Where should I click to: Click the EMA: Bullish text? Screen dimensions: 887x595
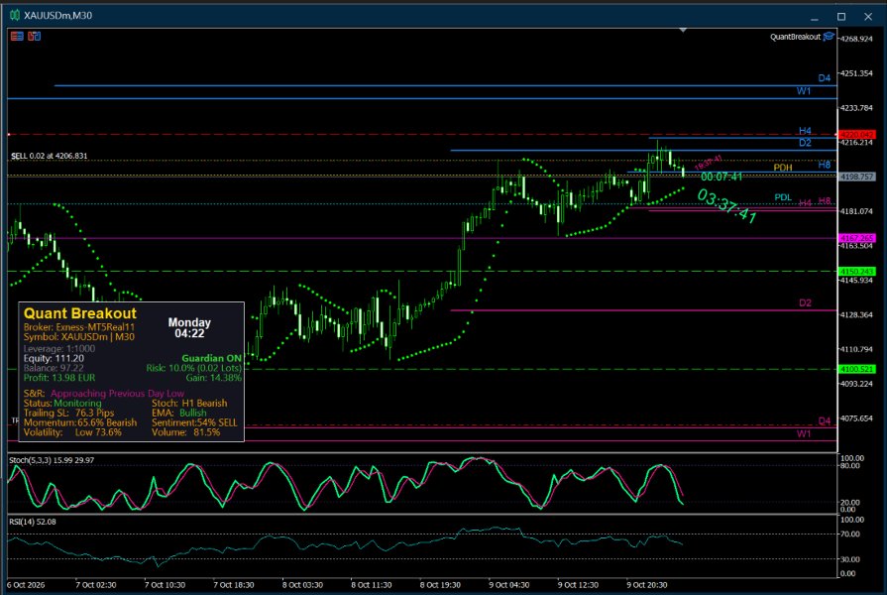point(179,413)
